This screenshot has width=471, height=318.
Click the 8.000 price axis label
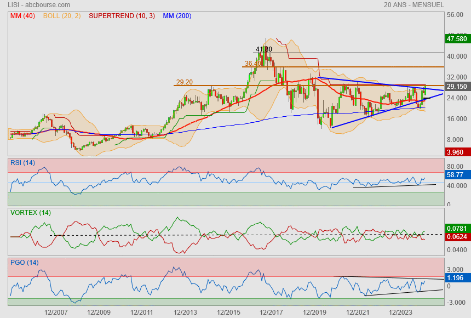coord(455,140)
